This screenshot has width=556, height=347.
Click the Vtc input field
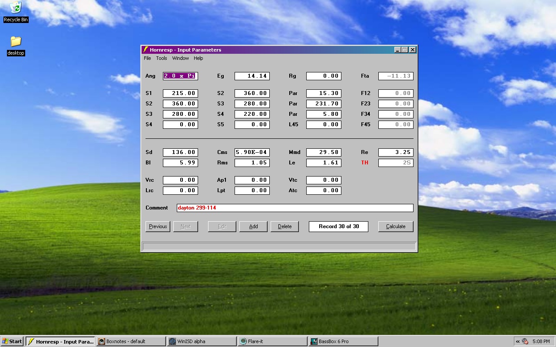click(x=324, y=180)
